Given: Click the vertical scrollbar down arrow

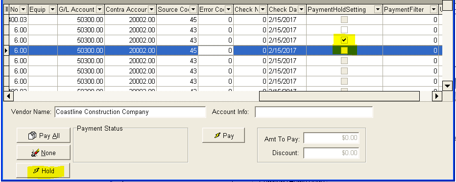Looking at the screenshot, I should (x=447, y=86).
